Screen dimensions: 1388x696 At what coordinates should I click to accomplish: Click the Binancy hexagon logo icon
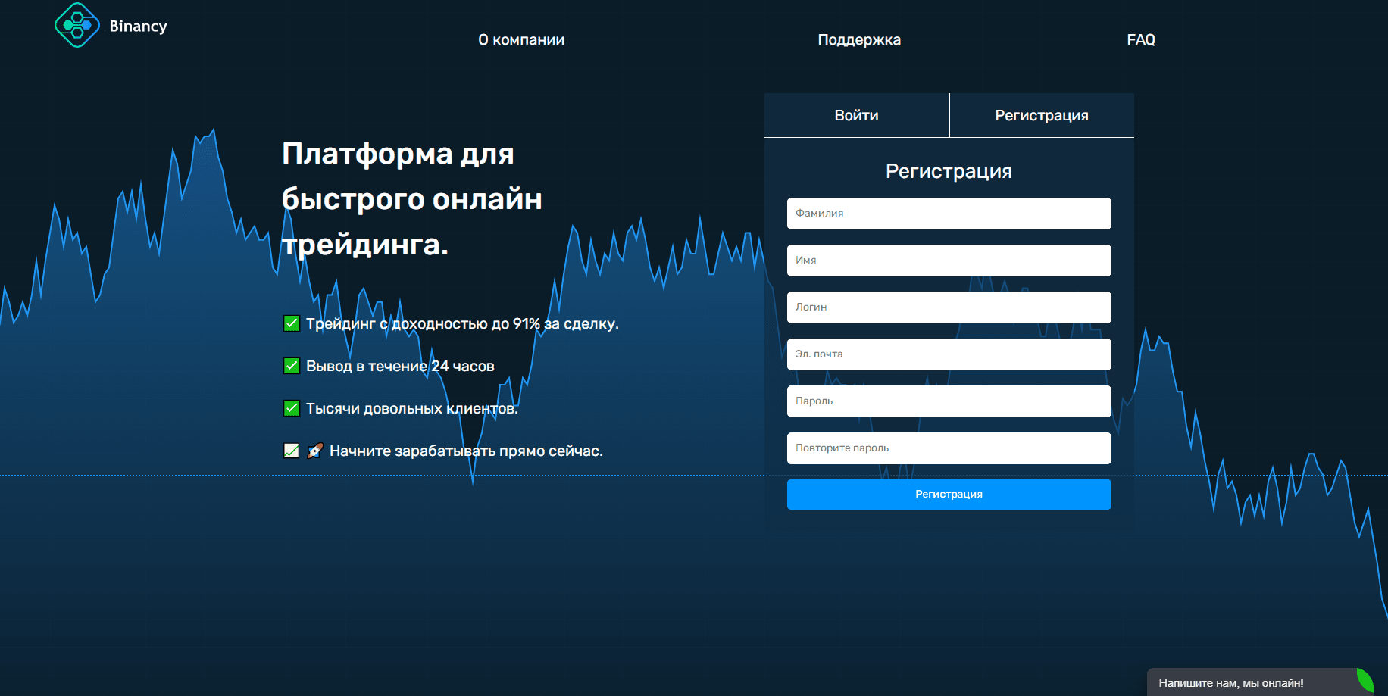point(77,25)
